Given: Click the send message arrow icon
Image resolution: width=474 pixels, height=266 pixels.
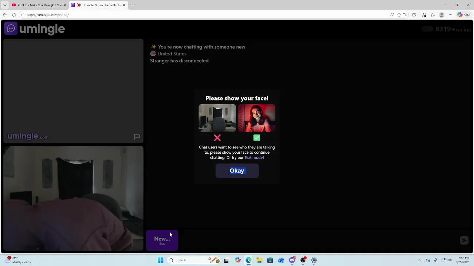Looking at the screenshot, I should 464,240.
